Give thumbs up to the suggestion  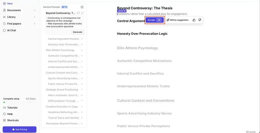click(194, 20)
